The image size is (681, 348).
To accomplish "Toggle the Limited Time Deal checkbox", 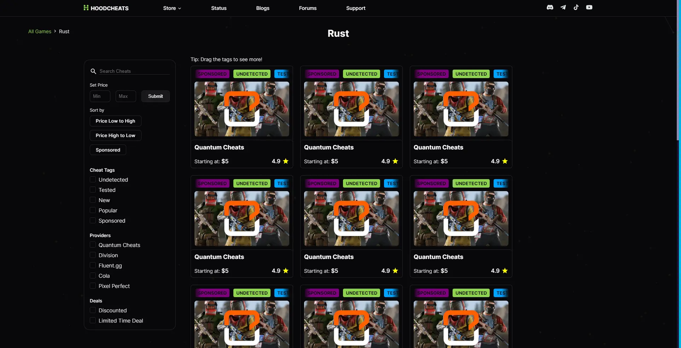I will click(93, 320).
